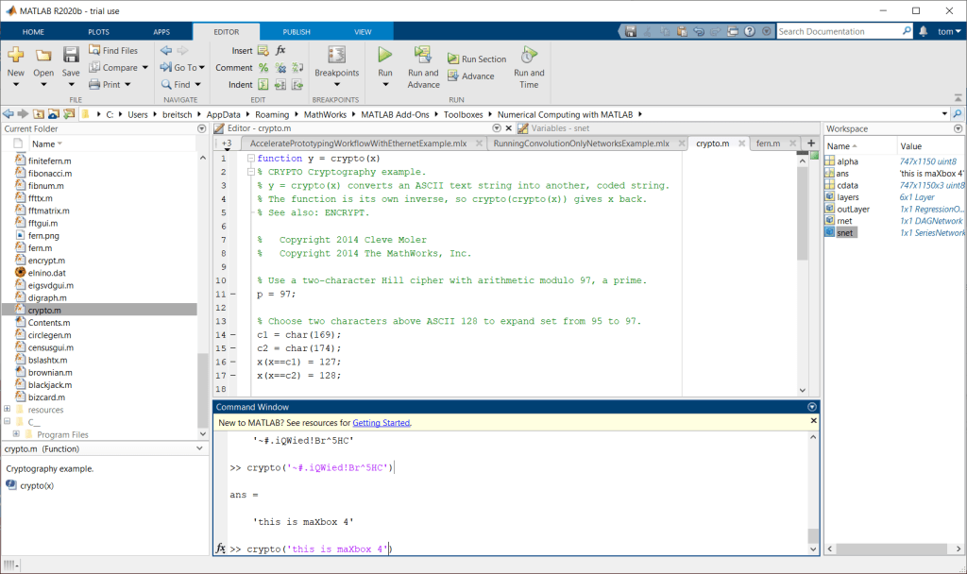Click the Insert function fx icon
The height and width of the screenshot is (574, 967).
[x=280, y=50]
